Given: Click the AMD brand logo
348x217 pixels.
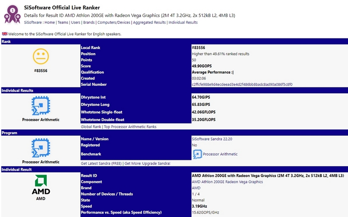Looking at the screenshot, I should coord(41,184).
